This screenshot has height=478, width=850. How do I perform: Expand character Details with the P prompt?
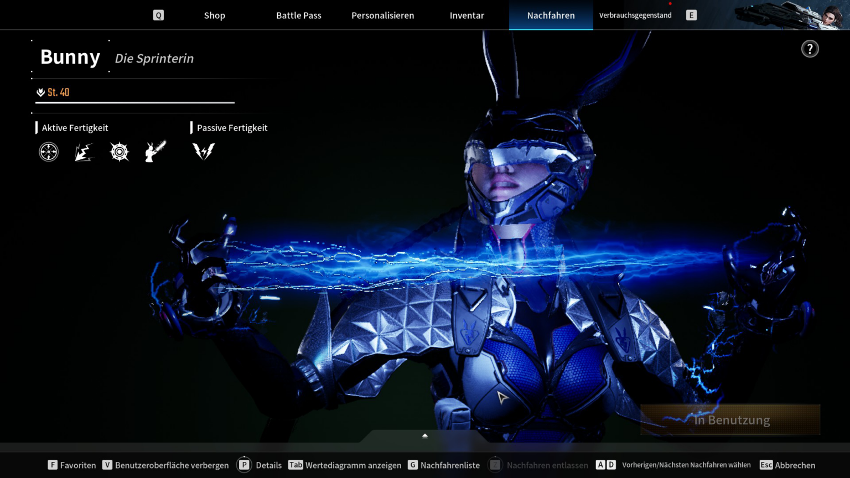click(x=260, y=465)
